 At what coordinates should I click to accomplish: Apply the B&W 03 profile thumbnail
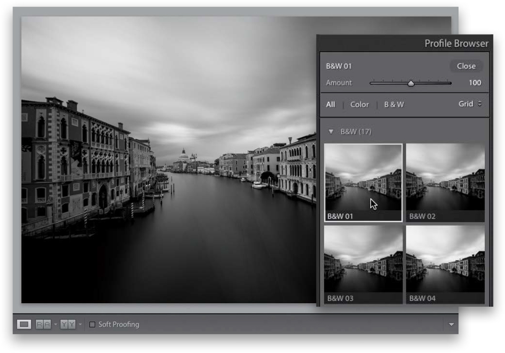[x=363, y=265]
